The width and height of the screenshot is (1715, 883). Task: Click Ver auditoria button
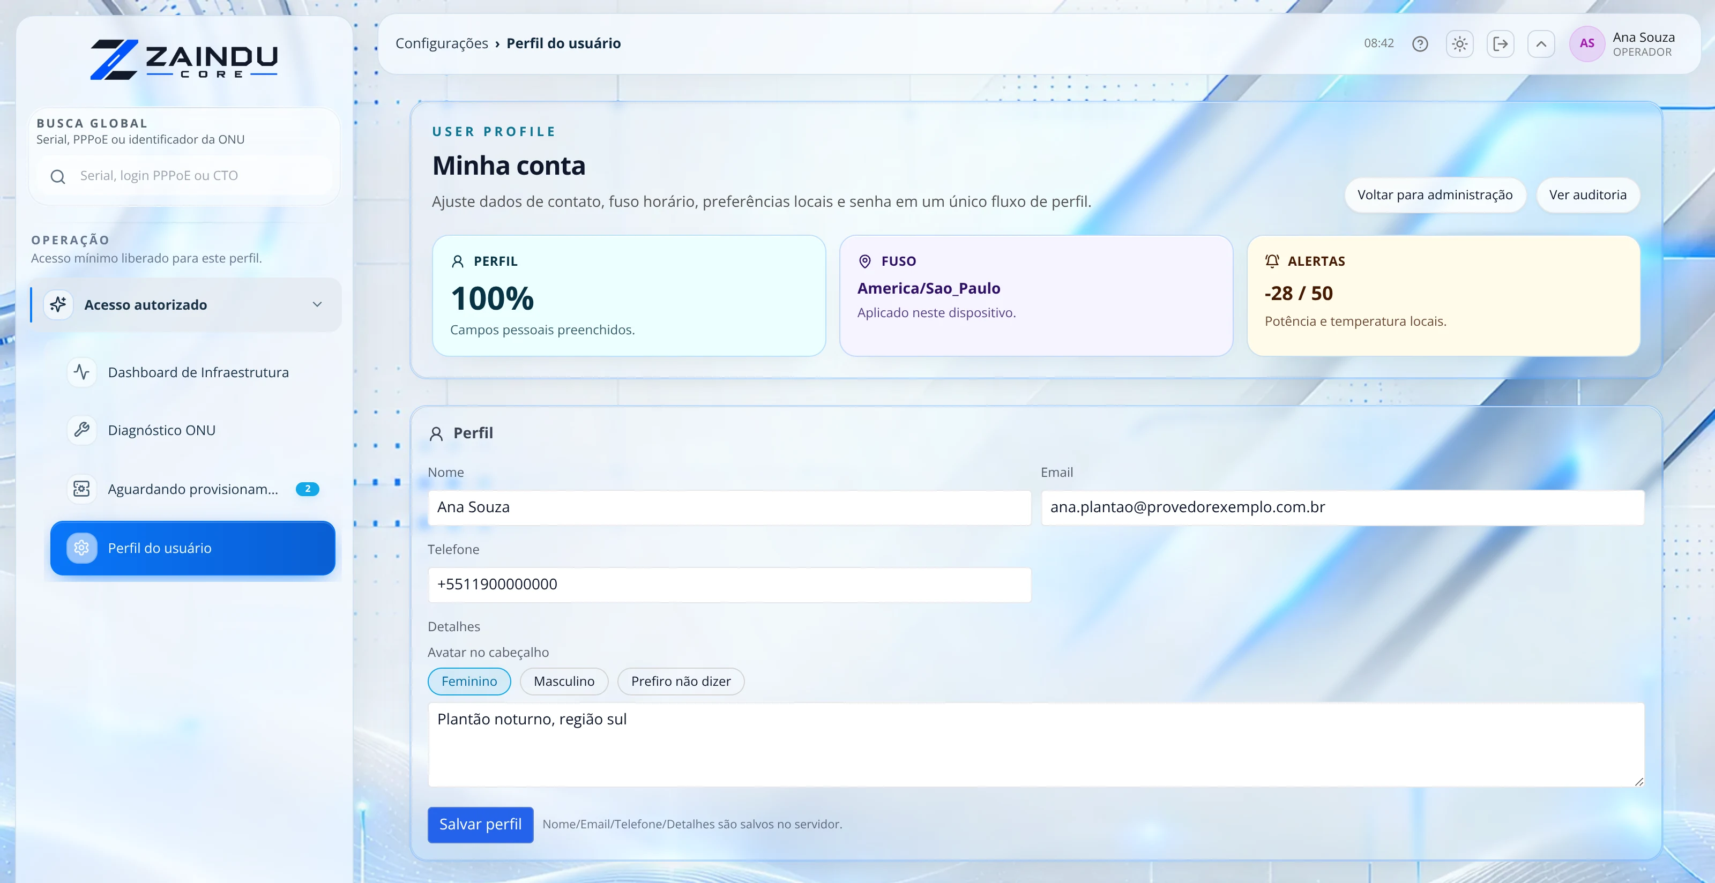(1587, 195)
